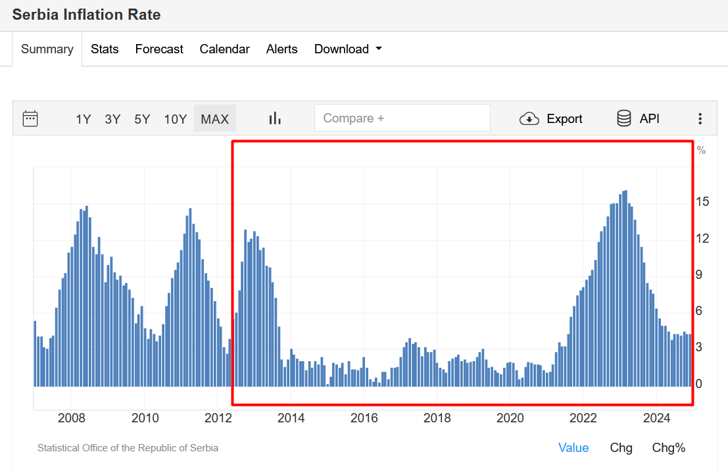
Task: Switch chart display to Chg%
Action: pyautogui.click(x=668, y=448)
